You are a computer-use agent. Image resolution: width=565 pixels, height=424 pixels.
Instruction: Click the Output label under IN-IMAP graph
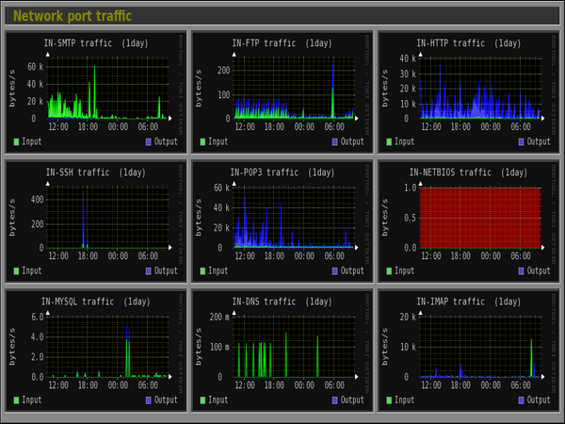(539, 400)
